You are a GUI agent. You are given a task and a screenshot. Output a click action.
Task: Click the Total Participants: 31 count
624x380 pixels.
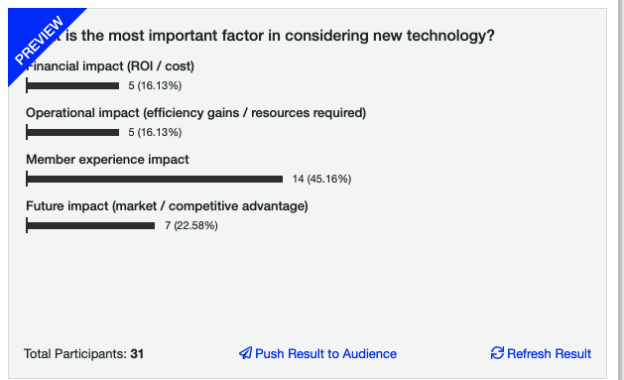pos(83,354)
